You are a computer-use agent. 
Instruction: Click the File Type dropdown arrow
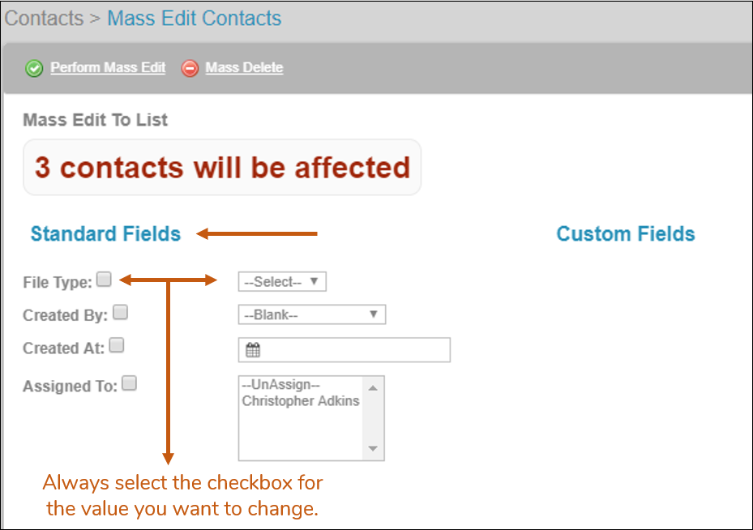(x=314, y=281)
